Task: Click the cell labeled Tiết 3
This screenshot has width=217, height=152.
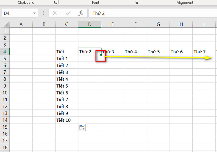Action: [67, 72]
